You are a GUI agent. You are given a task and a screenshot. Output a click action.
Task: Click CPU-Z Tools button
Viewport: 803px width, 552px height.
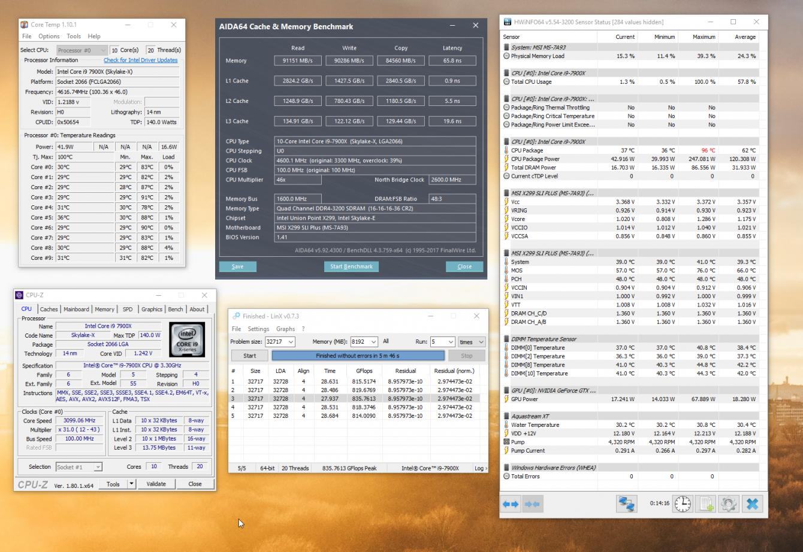(x=113, y=484)
